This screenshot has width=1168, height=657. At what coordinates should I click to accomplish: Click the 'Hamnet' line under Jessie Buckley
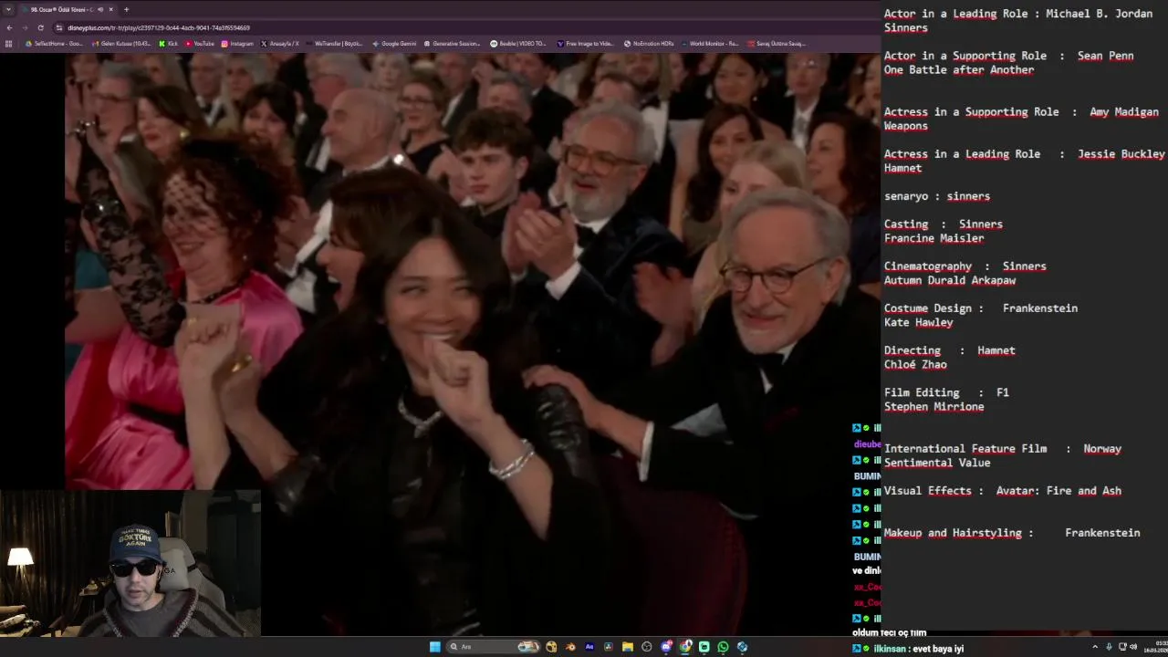pos(902,168)
